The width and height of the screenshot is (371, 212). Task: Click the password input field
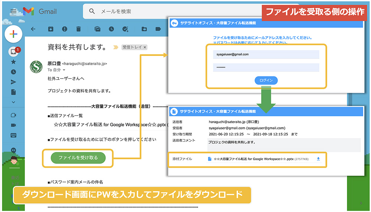[x=266, y=67]
